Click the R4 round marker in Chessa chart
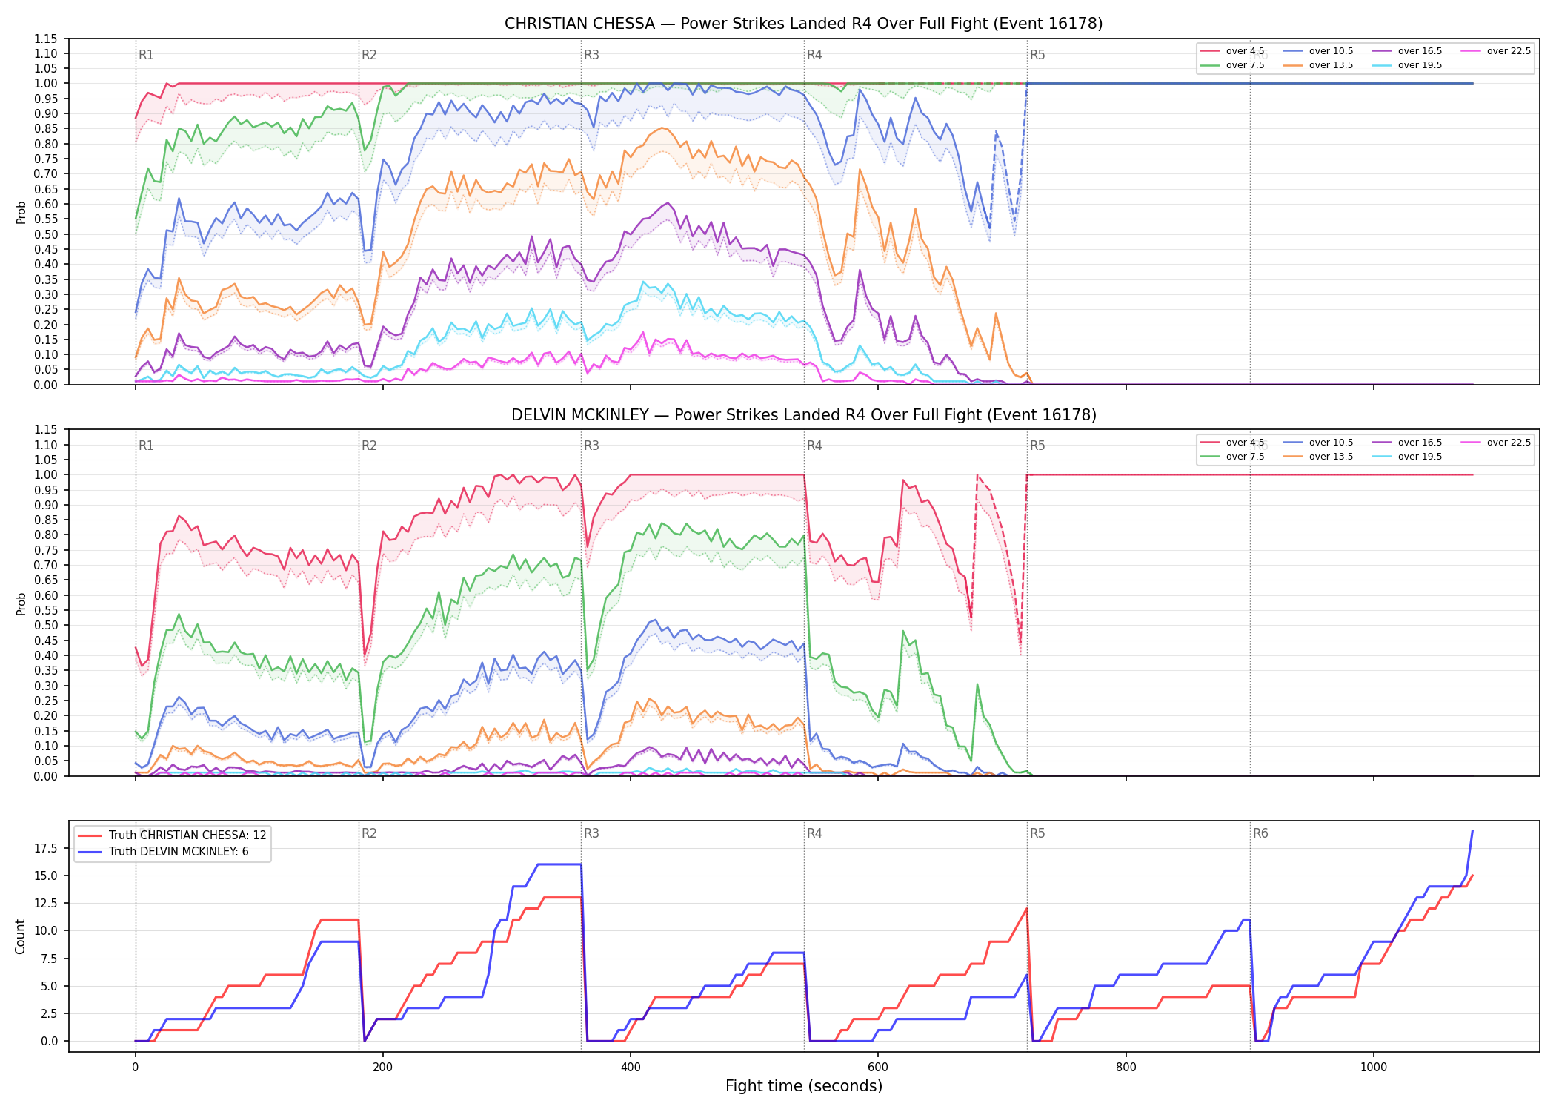1556x1112 pixels. pyautogui.click(x=814, y=55)
